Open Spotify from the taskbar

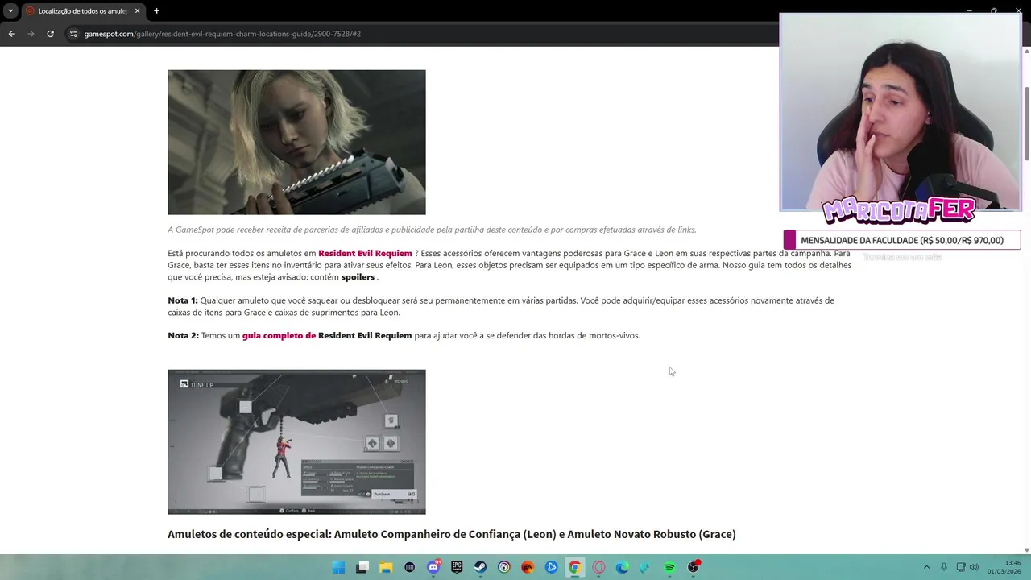(x=669, y=567)
